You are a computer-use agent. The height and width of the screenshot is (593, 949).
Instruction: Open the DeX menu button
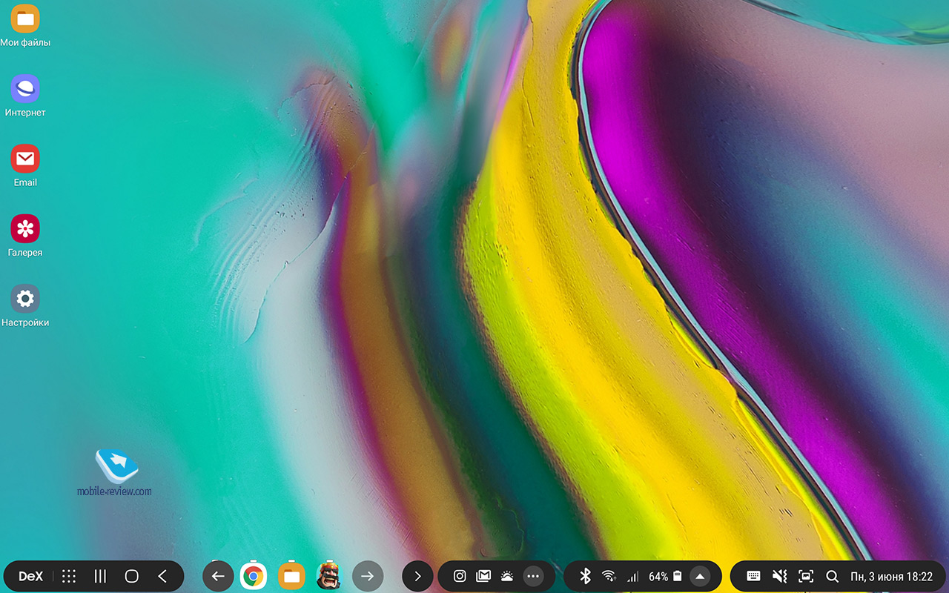pyautogui.click(x=30, y=576)
